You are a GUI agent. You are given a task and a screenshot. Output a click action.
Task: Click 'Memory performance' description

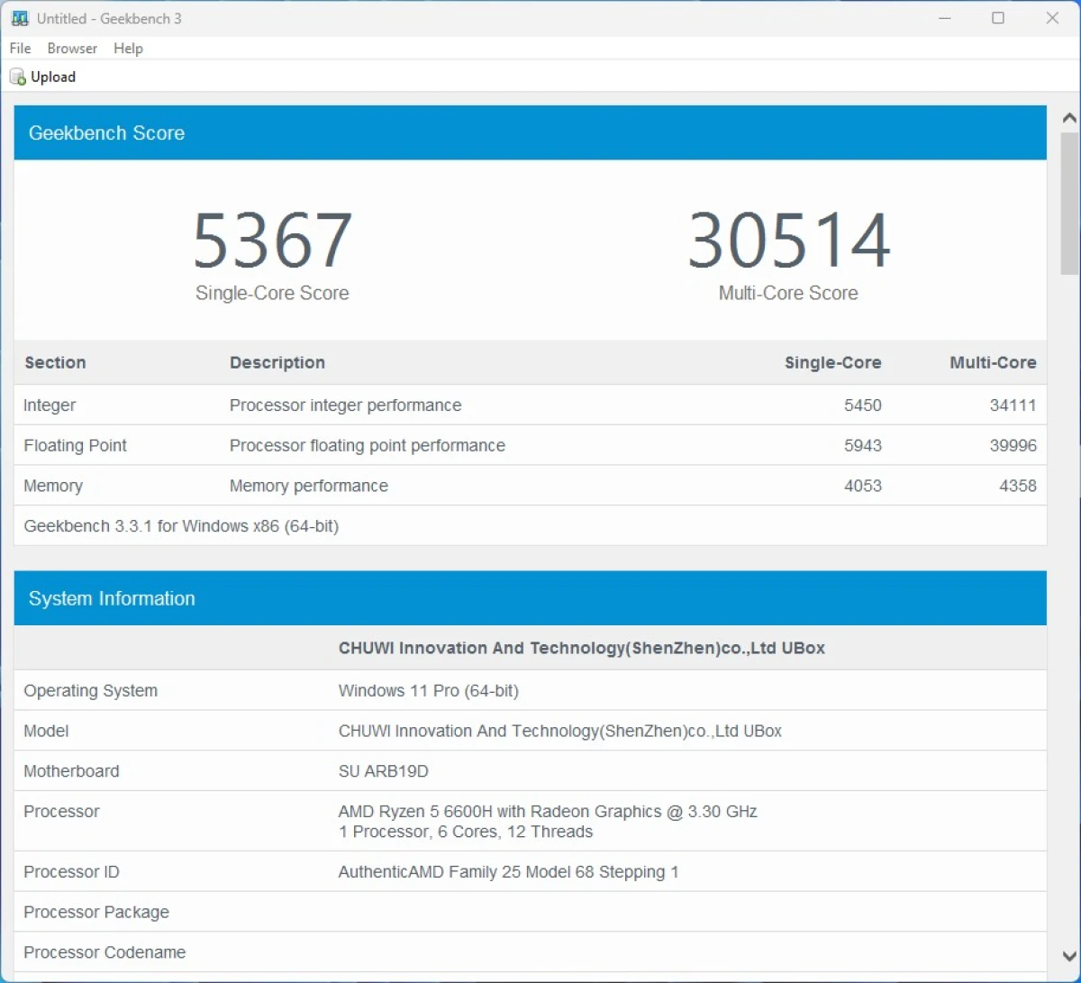(309, 487)
